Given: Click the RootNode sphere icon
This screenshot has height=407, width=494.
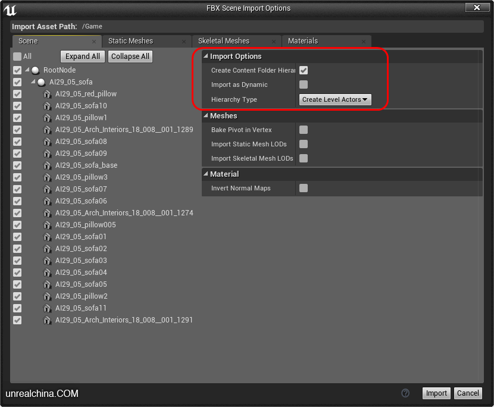Looking at the screenshot, I should tap(35, 70).
